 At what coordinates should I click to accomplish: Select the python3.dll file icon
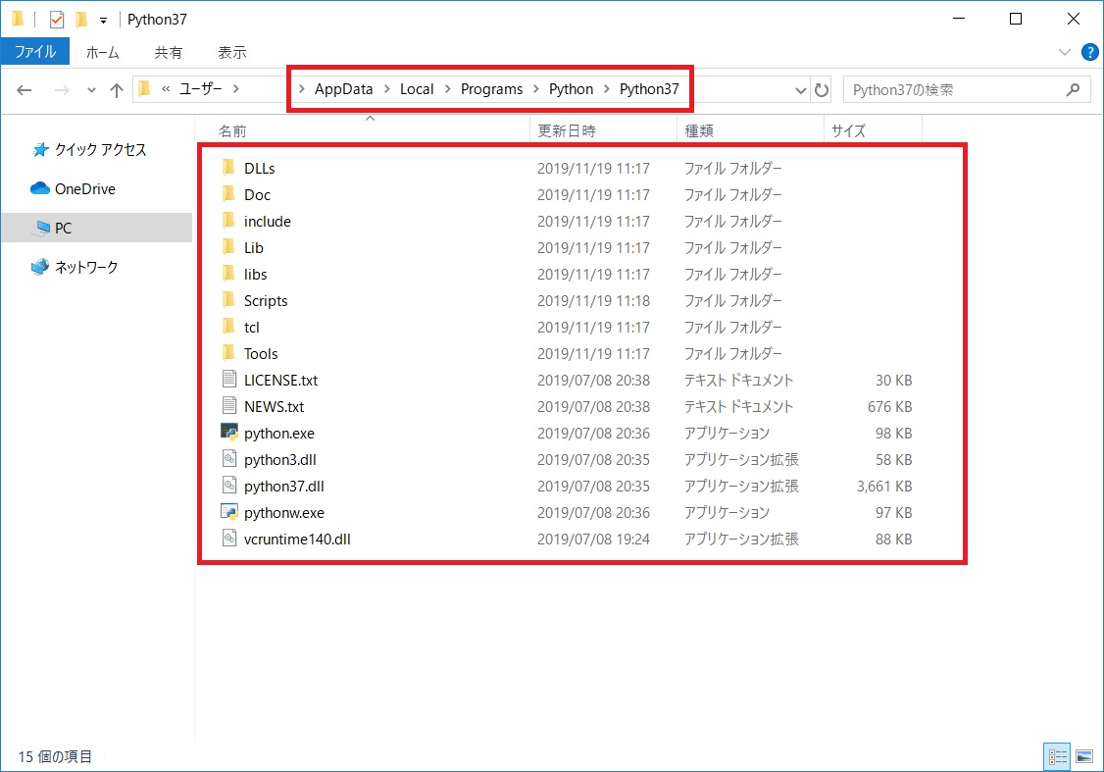point(228,459)
